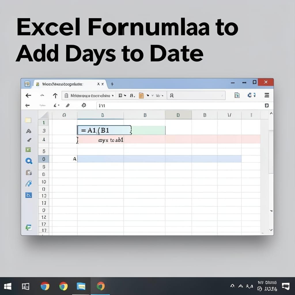Click the round swirl icon in the formula row

click(84, 105)
